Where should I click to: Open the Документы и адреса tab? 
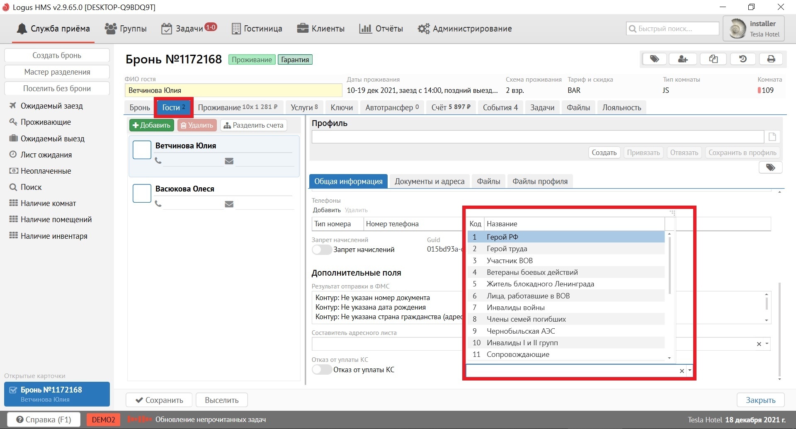pyautogui.click(x=429, y=181)
